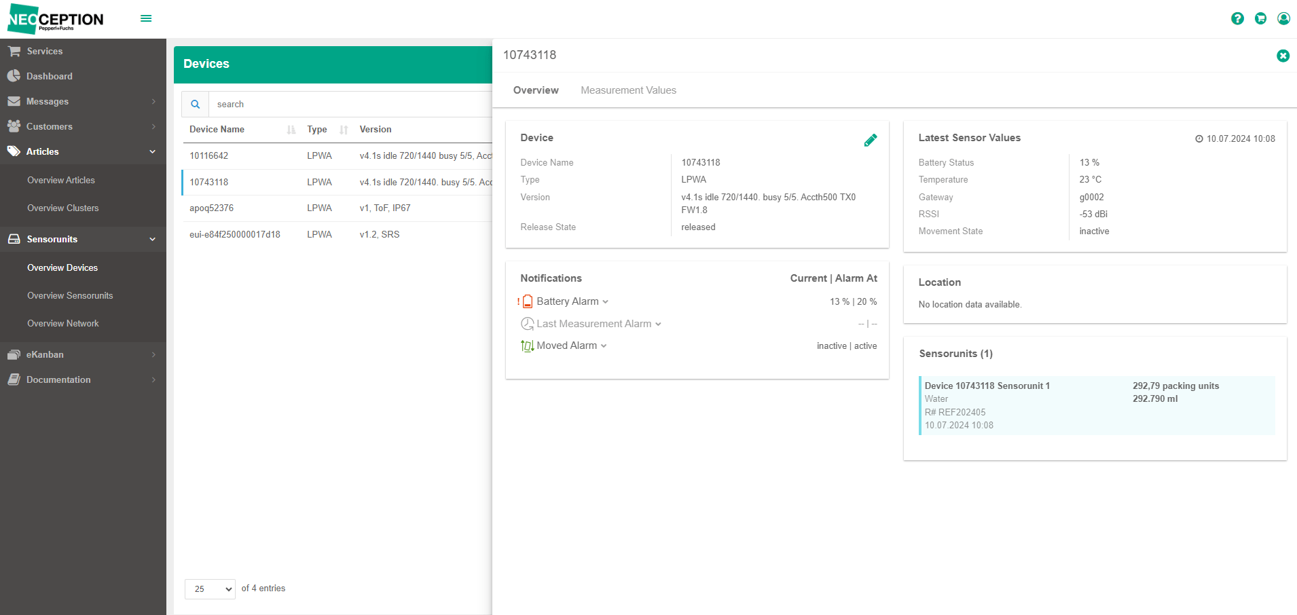Close the 10743118 detail panel
This screenshot has width=1297, height=615.
[1283, 56]
